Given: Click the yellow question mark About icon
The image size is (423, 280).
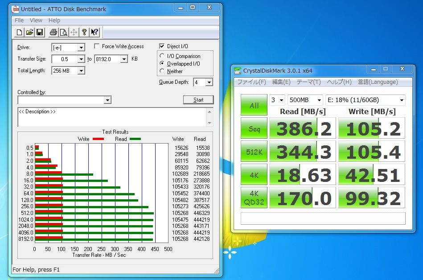Looking at the screenshot, I should pos(84,32).
